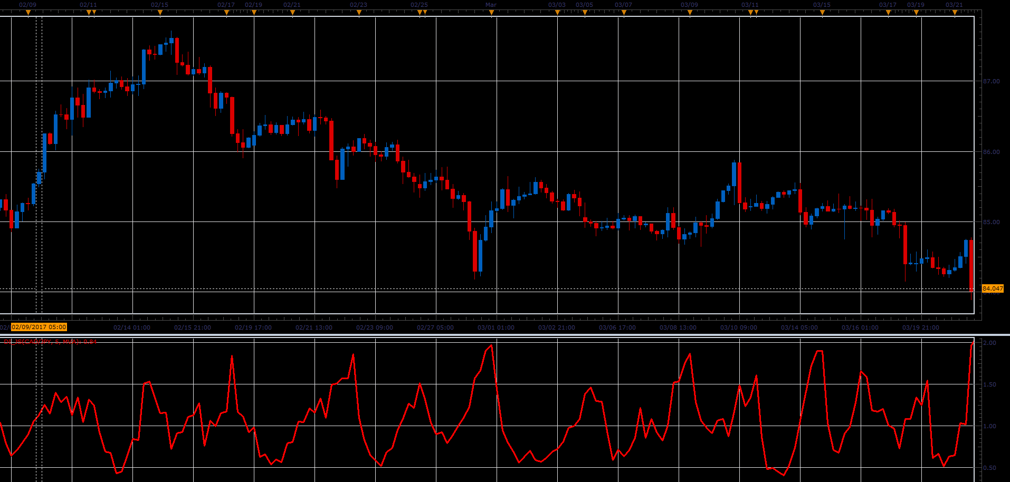Image resolution: width=1010 pixels, height=482 pixels.
Task: Click the orange marker under 03/05
Action: pos(585,13)
